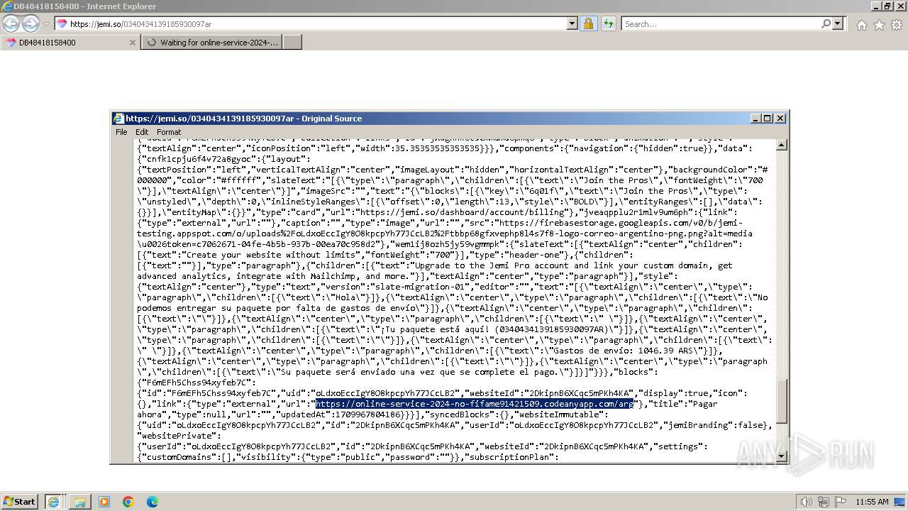908x511 pixels.
Task: Click the IE logo in main title bar
Action: click(x=6, y=6)
